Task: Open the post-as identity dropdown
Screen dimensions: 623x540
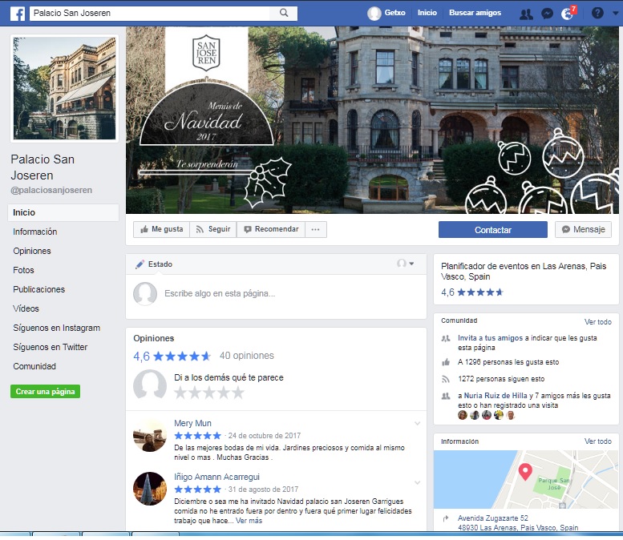Action: (x=405, y=264)
